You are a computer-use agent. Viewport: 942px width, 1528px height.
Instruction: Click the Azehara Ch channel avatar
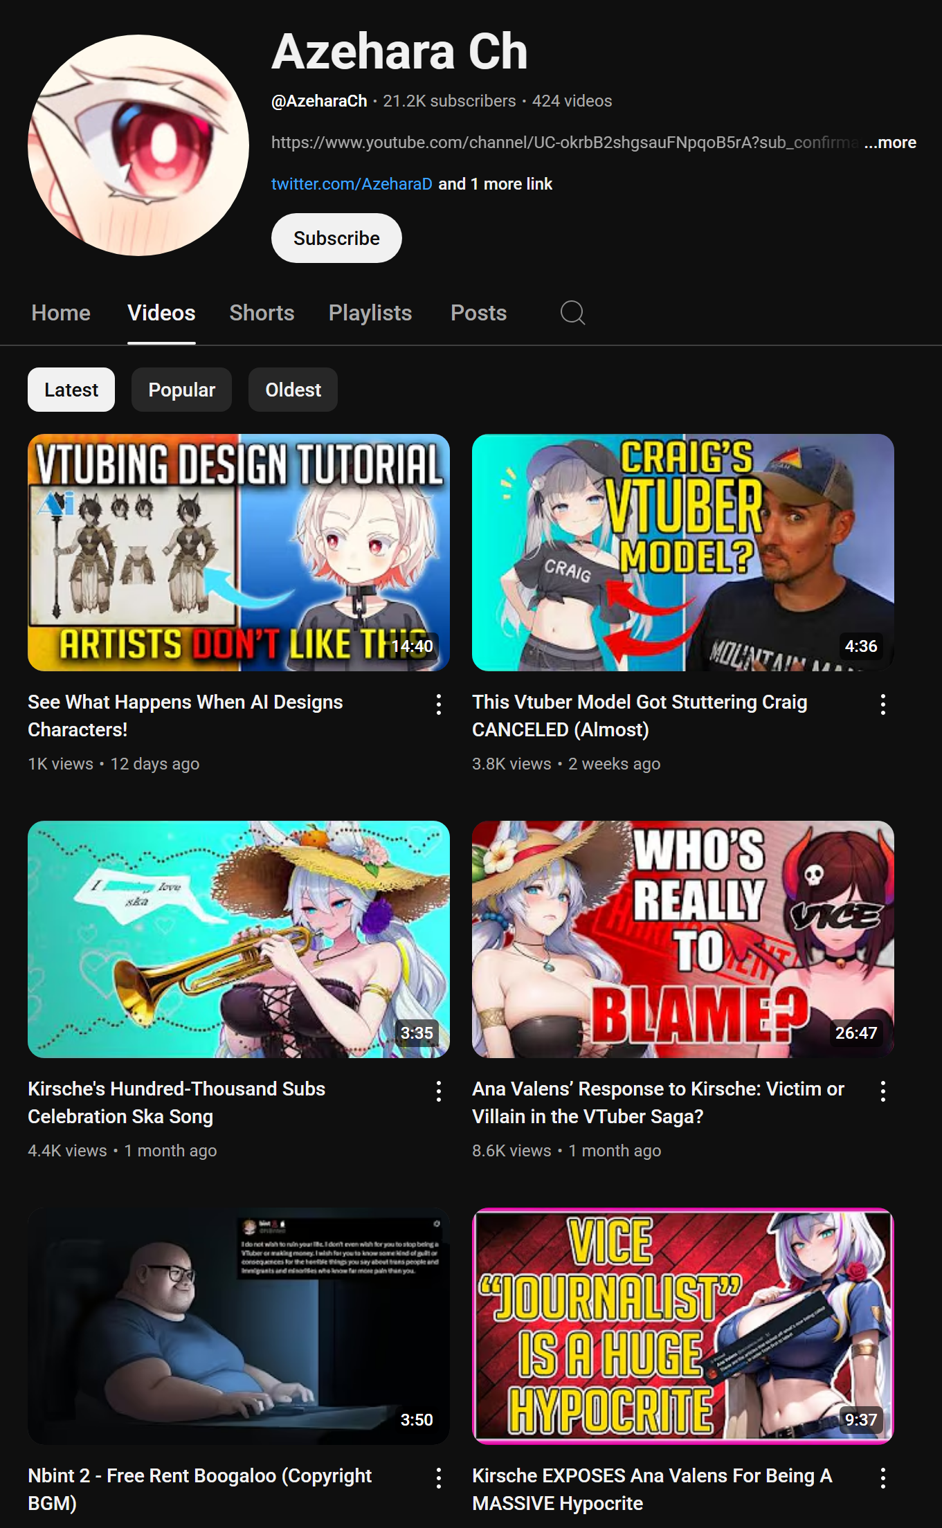(x=138, y=145)
